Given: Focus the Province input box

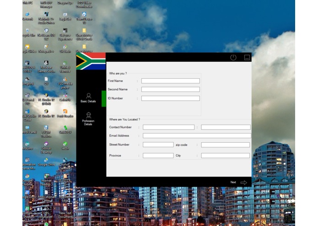Looking at the screenshot, I should 158,156.
